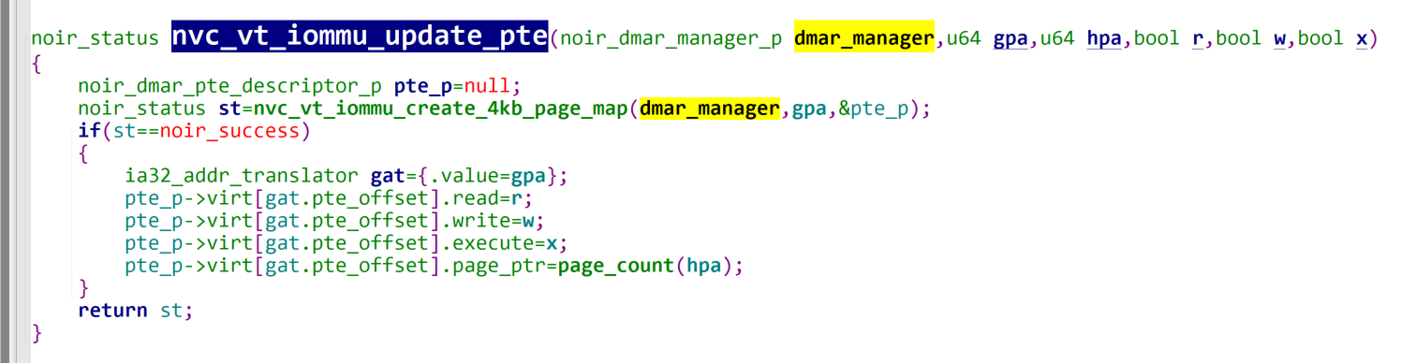
Task: Place cursor on noir_dmar_pte_descriptor_p type
Action: pos(230,86)
